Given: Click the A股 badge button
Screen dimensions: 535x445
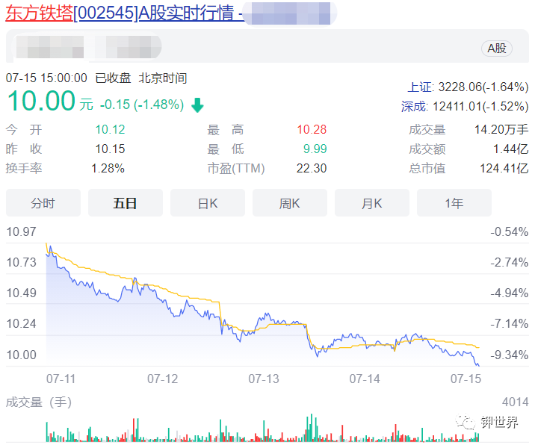Looking at the screenshot, I should click(x=496, y=49).
